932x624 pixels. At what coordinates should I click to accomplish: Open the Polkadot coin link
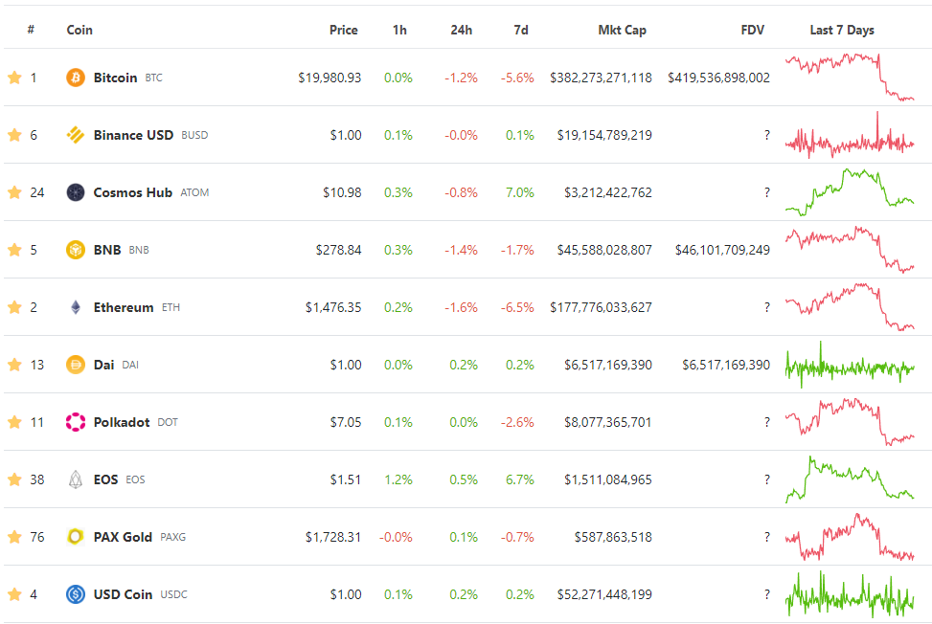[122, 422]
